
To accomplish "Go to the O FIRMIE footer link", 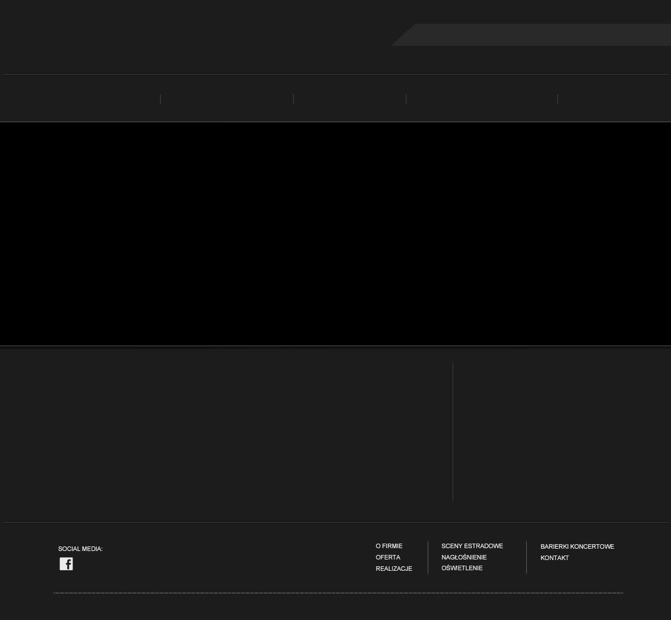I will pyautogui.click(x=389, y=546).
